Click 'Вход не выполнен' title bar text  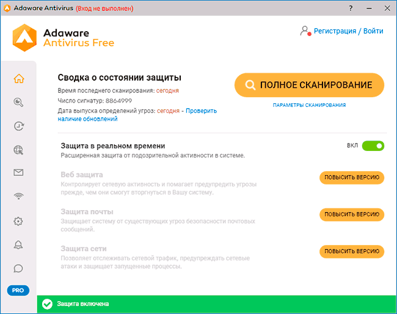(104, 9)
